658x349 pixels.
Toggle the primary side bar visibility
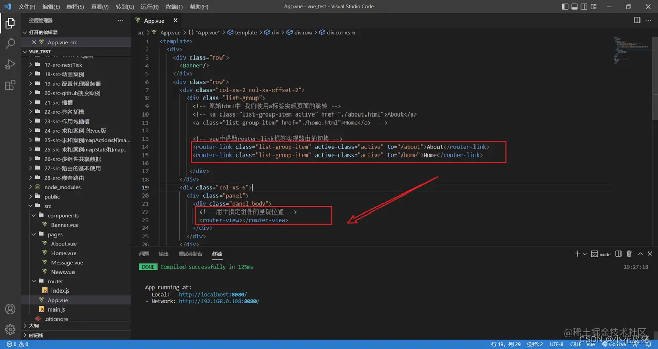click(x=565, y=7)
